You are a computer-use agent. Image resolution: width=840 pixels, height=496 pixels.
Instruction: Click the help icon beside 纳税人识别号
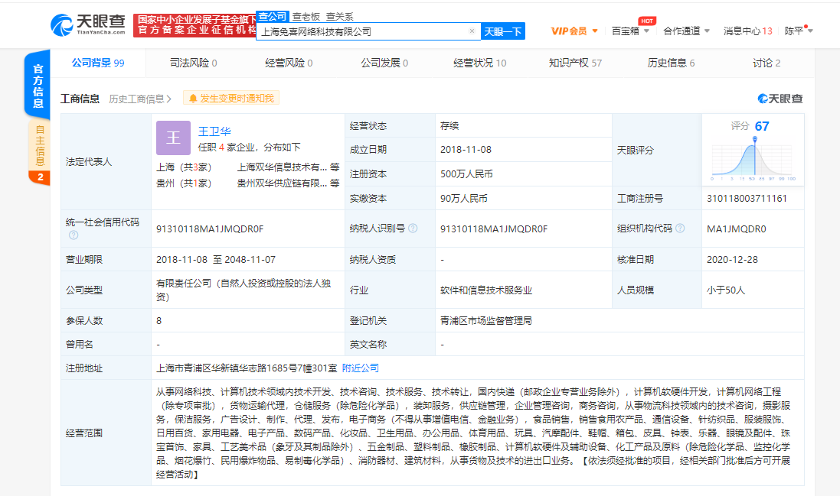point(413,229)
